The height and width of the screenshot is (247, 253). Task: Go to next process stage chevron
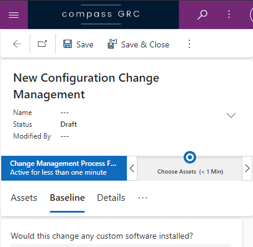pyautogui.click(x=247, y=168)
